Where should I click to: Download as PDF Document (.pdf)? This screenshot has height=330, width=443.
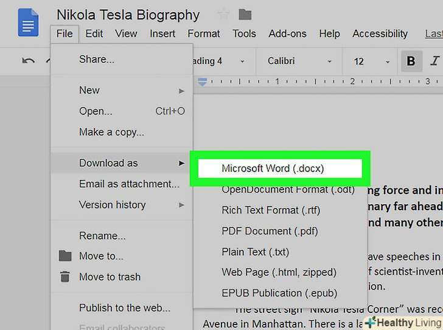281,231
